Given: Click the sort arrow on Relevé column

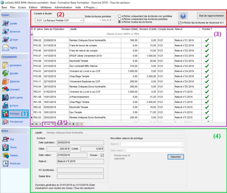Looking at the screenshot, I should point(199,29).
